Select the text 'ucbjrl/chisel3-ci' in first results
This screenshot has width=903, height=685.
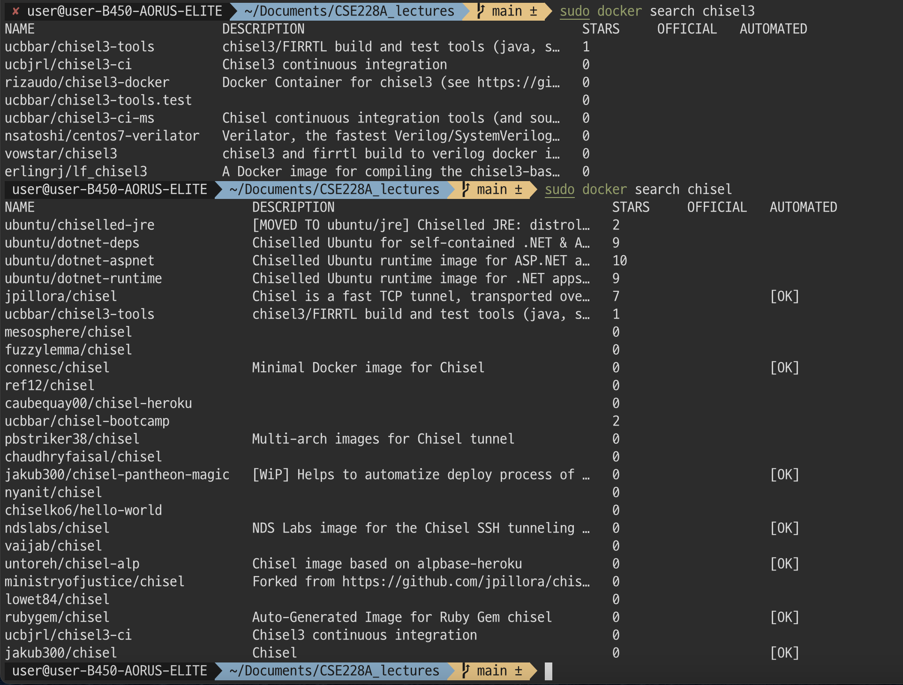pyautogui.click(x=68, y=65)
